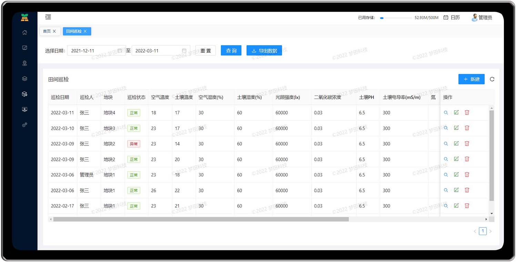View details for 2022-03-10 地块3 row

pos(446,128)
